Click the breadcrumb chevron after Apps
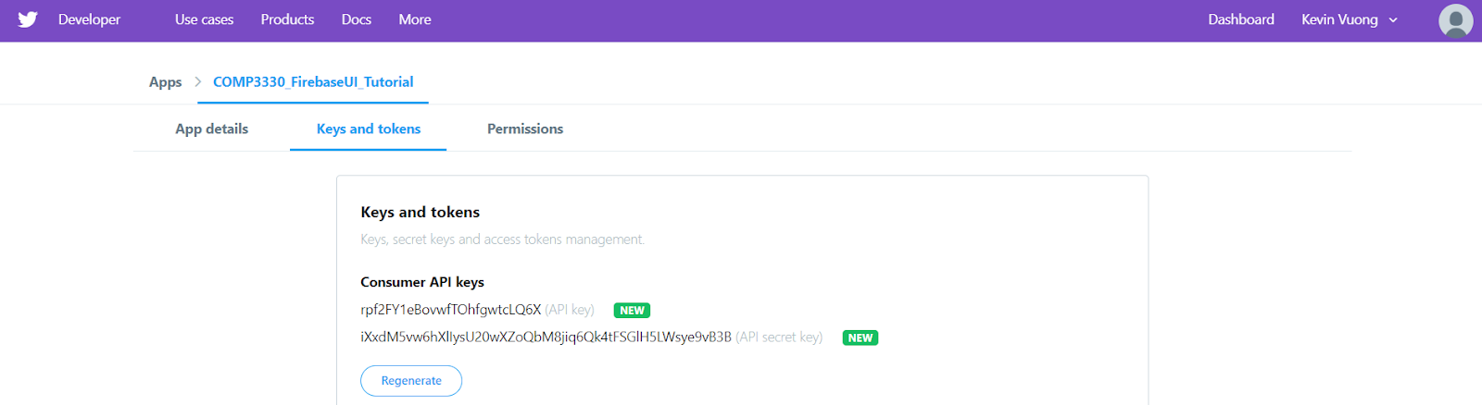Image resolution: width=1482 pixels, height=405 pixels. [198, 82]
